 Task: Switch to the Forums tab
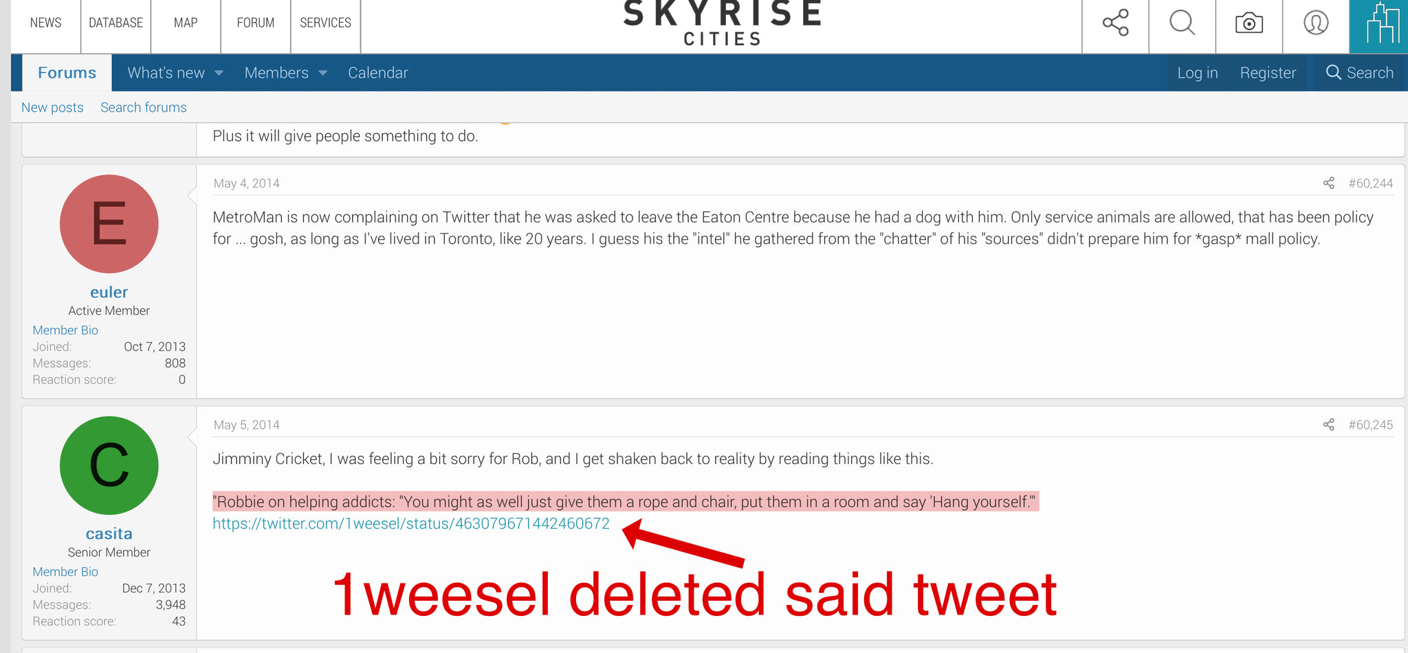[x=67, y=73]
